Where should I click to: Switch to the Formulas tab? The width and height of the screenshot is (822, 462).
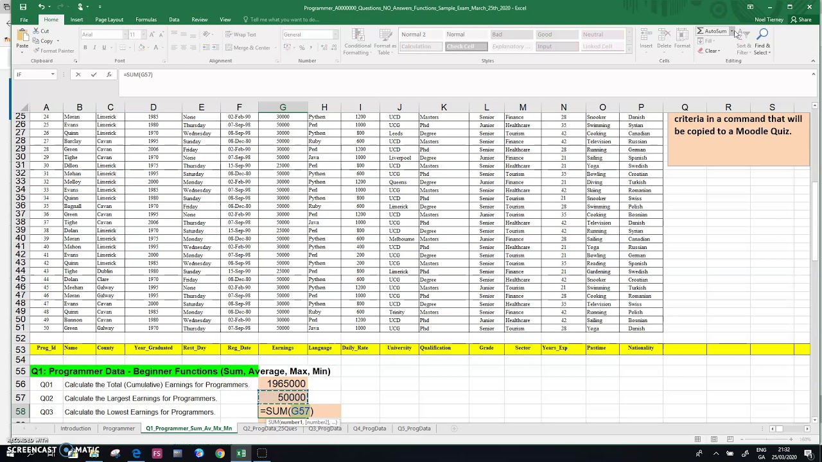click(146, 20)
